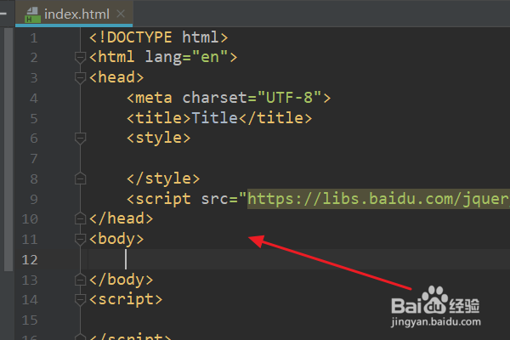The image size is (510, 340).
Task: Click the closing style tag text
Action: [x=163, y=178]
